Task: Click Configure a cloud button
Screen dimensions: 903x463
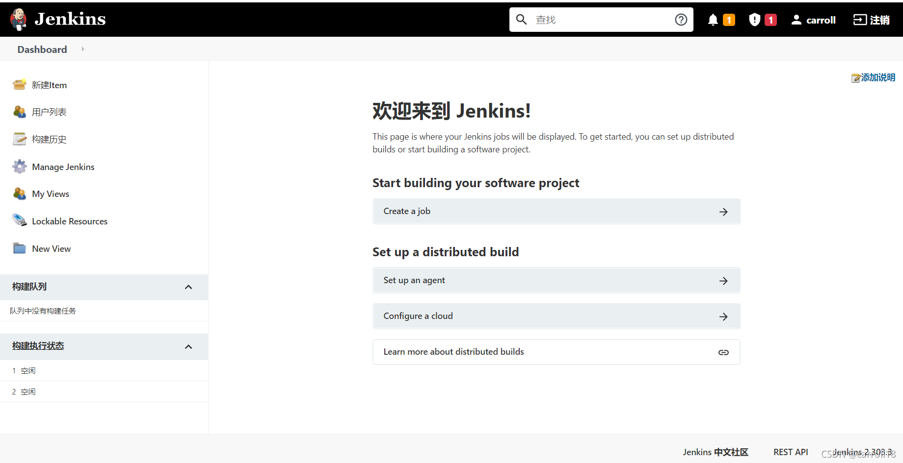Action: 557,316
